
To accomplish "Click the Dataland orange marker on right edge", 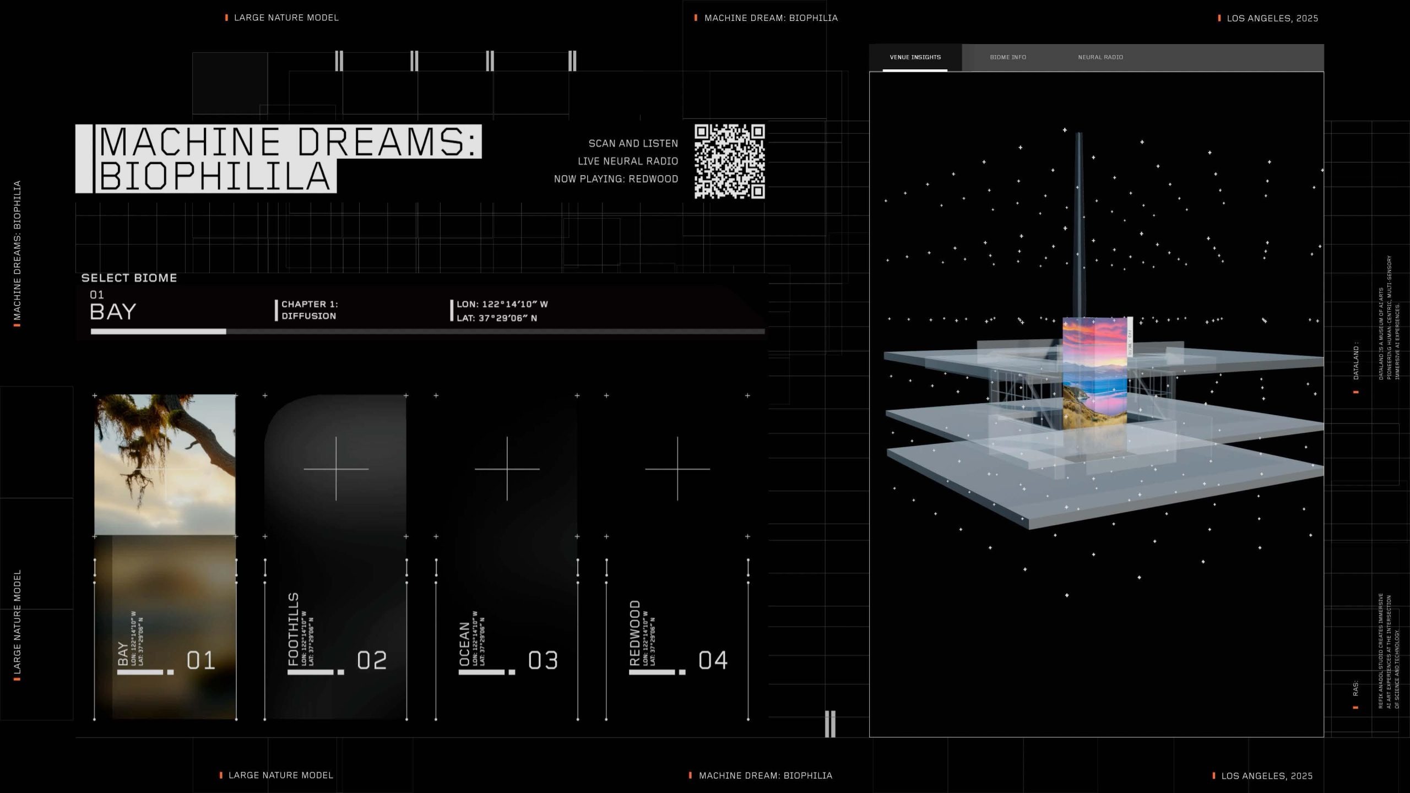I will (1356, 392).
